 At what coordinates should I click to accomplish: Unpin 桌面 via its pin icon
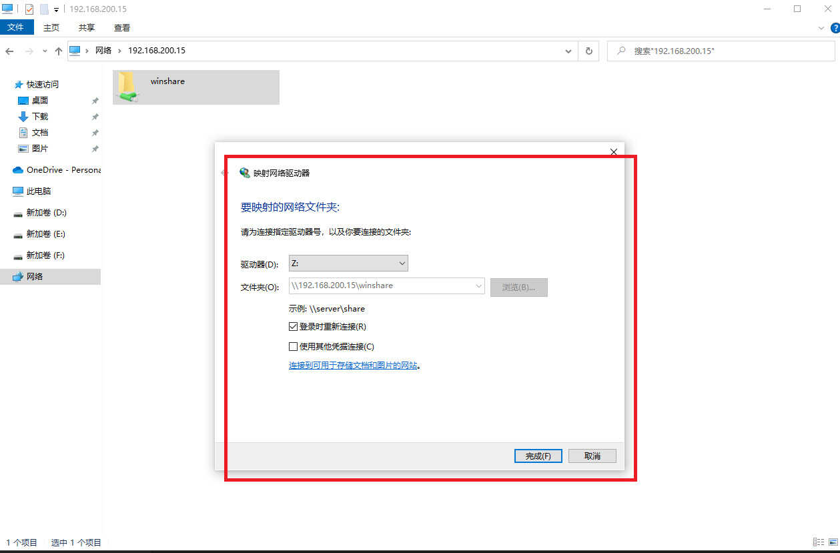point(95,101)
